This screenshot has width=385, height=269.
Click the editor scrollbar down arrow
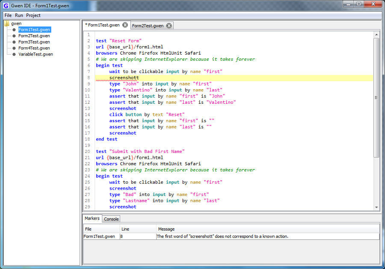(x=376, y=207)
